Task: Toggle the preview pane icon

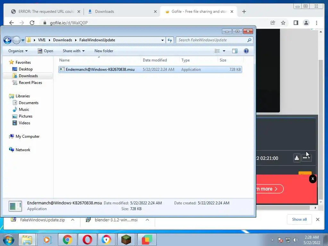Action: tap(235, 51)
